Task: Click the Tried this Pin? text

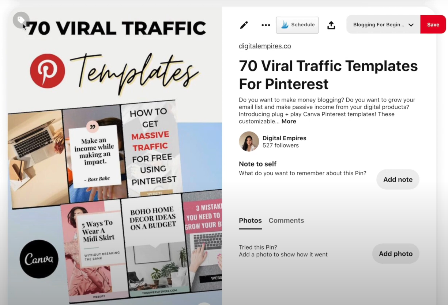Action: click(x=258, y=247)
